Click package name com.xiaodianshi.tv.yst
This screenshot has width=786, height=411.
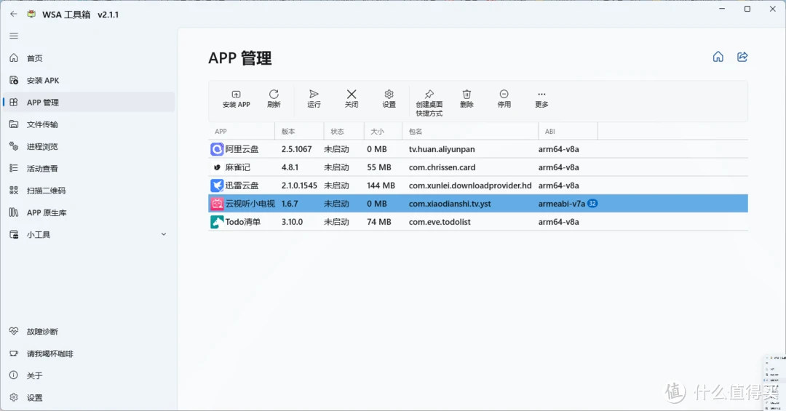450,204
